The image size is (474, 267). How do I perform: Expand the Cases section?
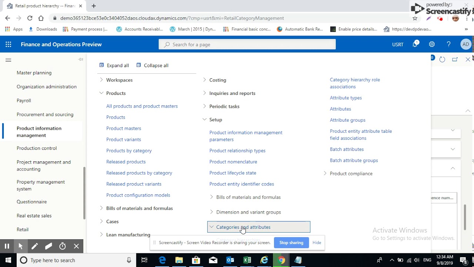coord(101,221)
